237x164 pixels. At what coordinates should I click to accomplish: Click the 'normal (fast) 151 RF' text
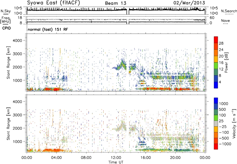tap(48, 29)
